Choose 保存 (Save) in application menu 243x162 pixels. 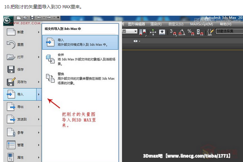click(22, 69)
